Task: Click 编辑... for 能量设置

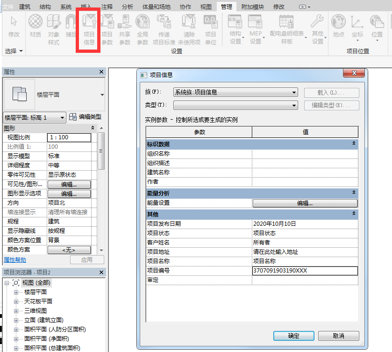Action: click(x=305, y=203)
